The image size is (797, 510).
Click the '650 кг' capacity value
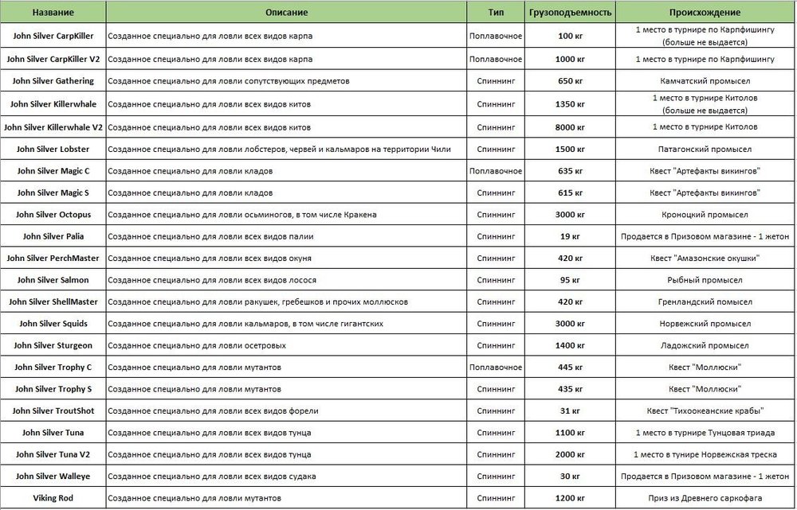[x=570, y=81]
